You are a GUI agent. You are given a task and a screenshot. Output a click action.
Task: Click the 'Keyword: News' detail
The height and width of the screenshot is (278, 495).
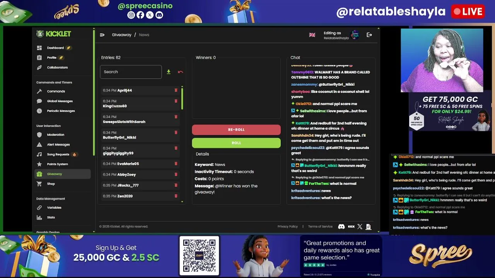tap(210, 164)
